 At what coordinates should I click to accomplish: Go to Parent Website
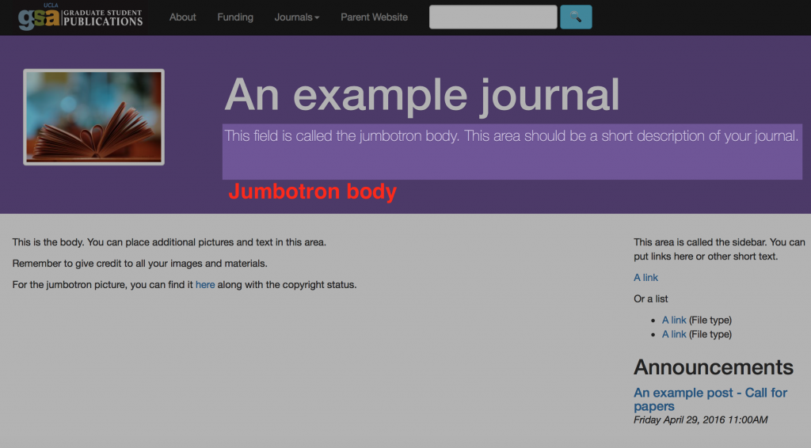tap(374, 17)
